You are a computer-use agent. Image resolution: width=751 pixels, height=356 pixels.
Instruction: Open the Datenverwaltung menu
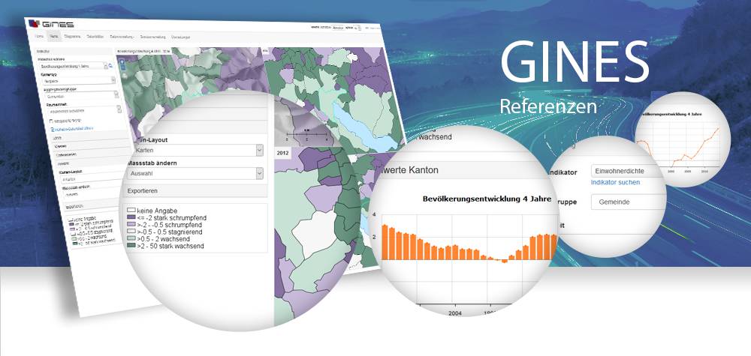tap(122, 37)
